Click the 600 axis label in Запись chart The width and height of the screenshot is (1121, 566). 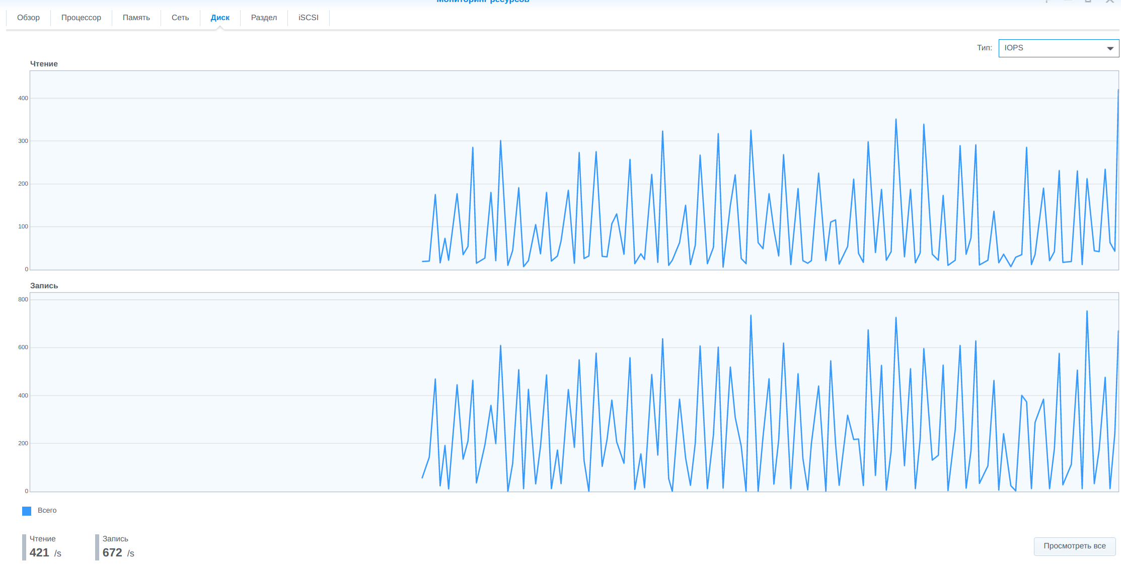(23, 347)
